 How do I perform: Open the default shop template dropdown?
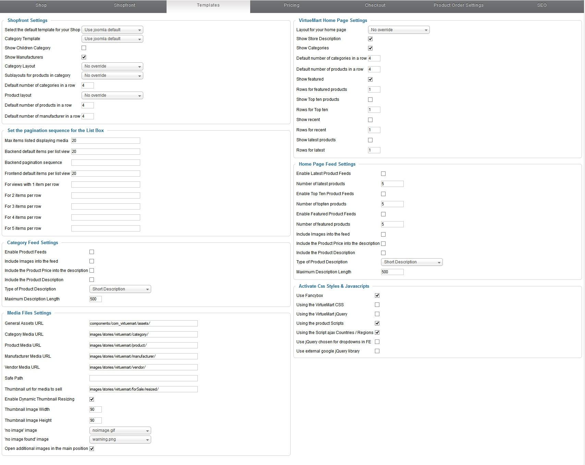coord(112,30)
